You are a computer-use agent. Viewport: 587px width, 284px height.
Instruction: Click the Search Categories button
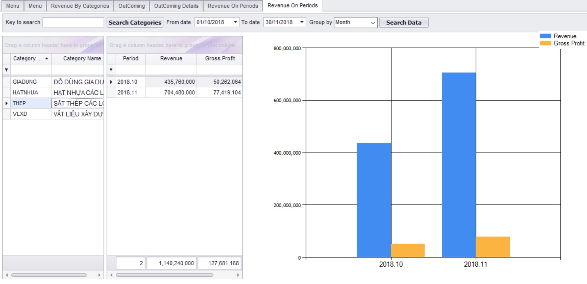pos(135,22)
